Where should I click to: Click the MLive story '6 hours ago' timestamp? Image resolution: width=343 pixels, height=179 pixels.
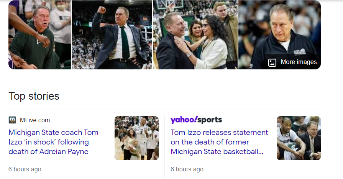(x=25, y=169)
